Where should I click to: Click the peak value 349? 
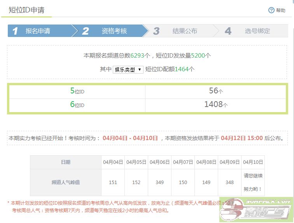click(159, 183)
